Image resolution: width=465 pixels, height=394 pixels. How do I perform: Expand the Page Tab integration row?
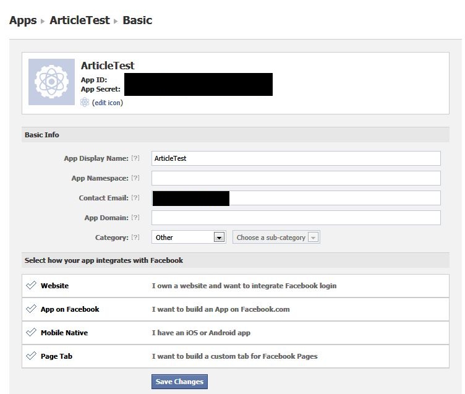click(236, 356)
